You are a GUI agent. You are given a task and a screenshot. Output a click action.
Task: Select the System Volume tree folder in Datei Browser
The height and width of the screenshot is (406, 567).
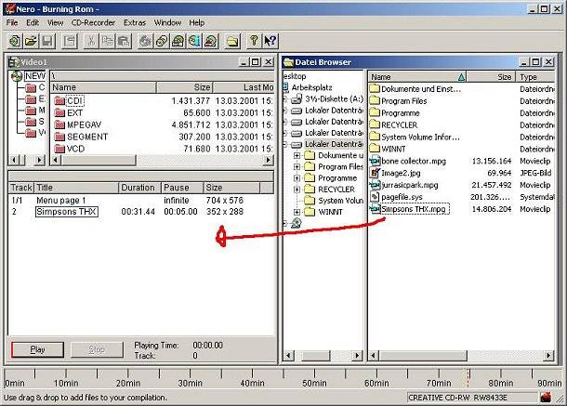click(340, 201)
